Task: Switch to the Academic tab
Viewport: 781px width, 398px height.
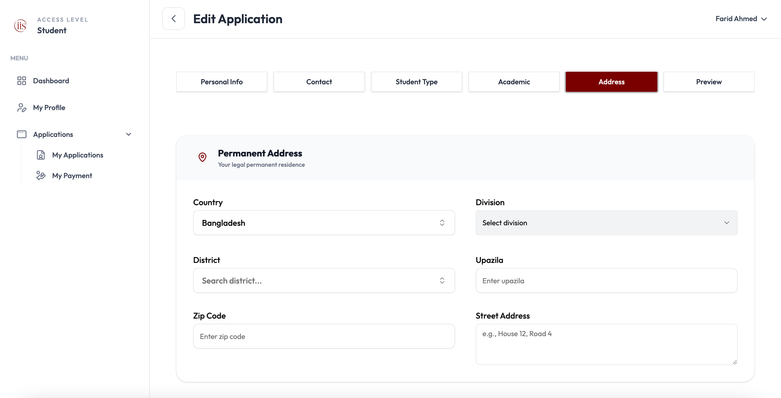Action: 514,82
